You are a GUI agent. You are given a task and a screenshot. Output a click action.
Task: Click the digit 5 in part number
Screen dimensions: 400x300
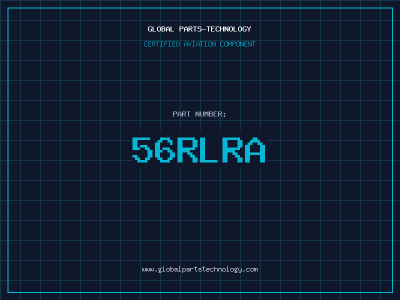(x=142, y=149)
